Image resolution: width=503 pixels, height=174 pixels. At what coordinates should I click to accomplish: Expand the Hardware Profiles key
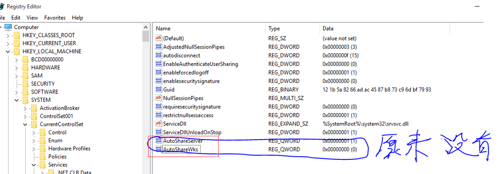coord(34,149)
